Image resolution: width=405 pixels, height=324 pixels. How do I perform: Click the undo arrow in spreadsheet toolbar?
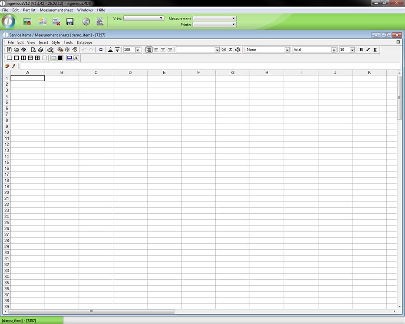click(x=84, y=50)
